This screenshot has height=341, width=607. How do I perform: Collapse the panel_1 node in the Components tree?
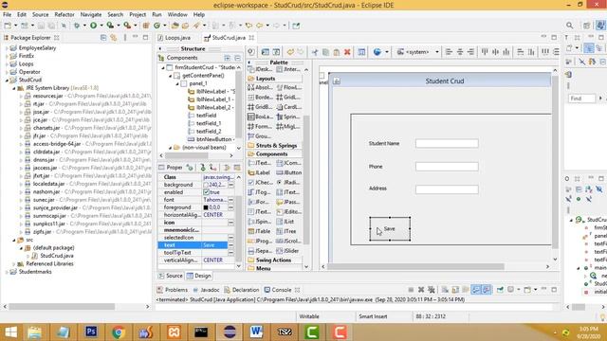pos(177,83)
